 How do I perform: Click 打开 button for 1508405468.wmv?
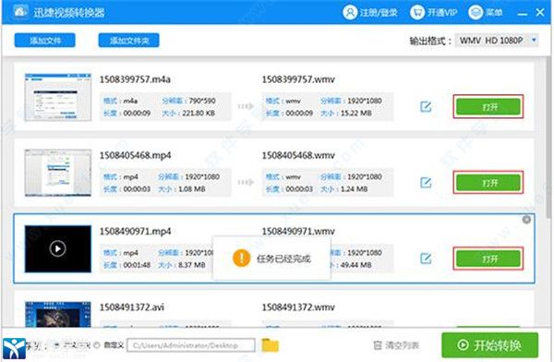point(488,183)
